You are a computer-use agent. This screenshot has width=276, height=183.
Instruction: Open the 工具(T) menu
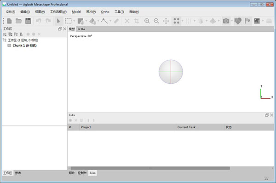[119, 12]
